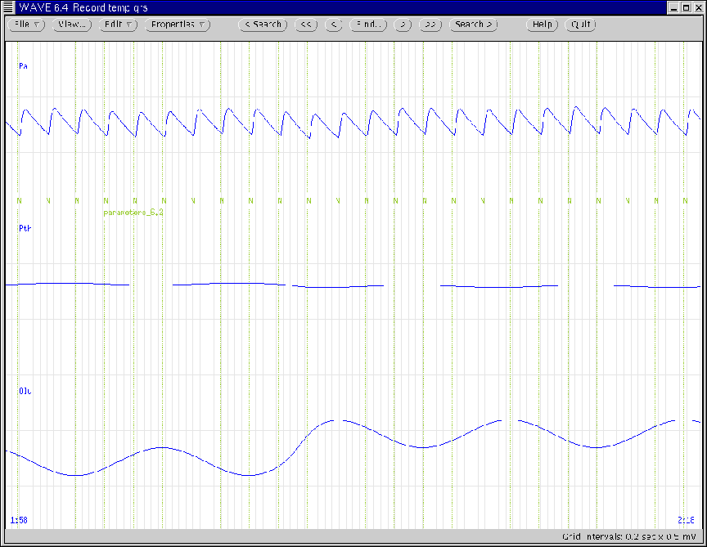Open the window menu in title bar
This screenshot has width=707, height=547.
pos(8,7)
